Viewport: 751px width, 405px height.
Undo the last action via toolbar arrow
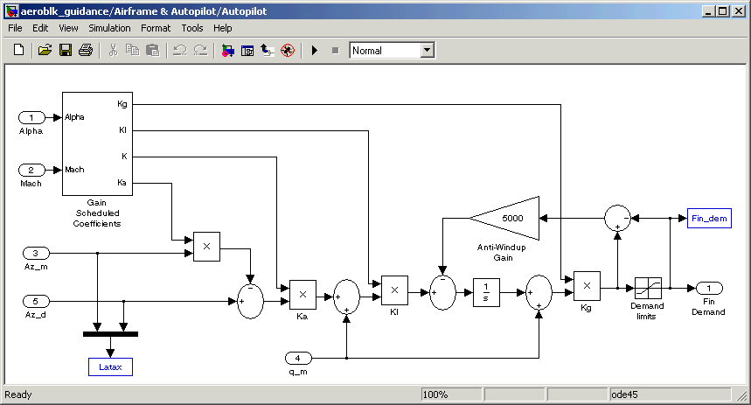179,50
